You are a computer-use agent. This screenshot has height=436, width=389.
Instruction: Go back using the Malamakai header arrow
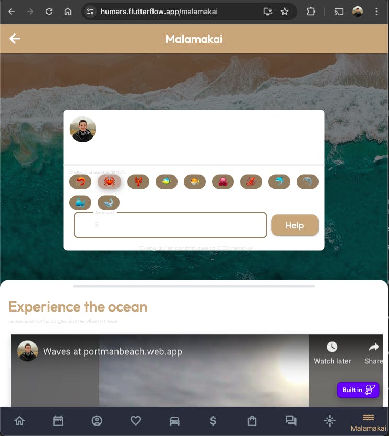click(x=15, y=39)
